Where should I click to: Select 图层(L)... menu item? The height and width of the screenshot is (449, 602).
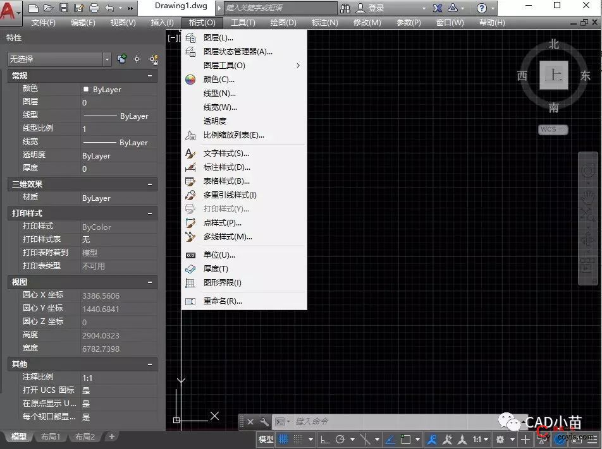pyautogui.click(x=244, y=38)
